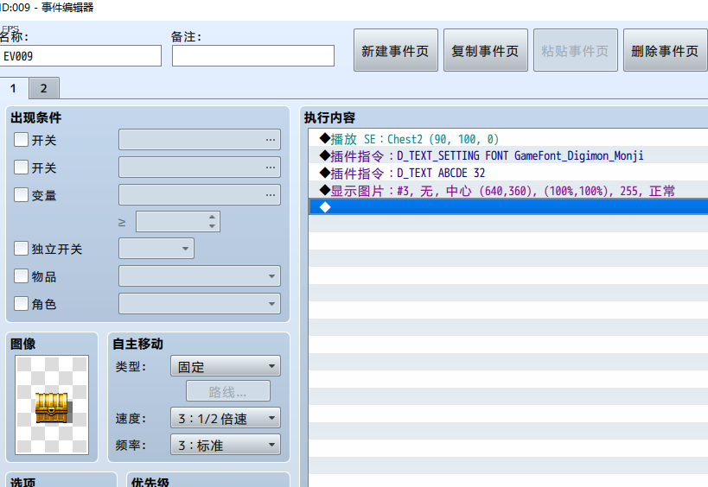
Task: Open the 角色 dropdown list
Action: click(200, 303)
